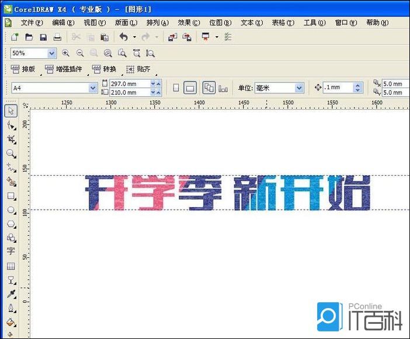Toggle apply layout to current page only

point(223,88)
